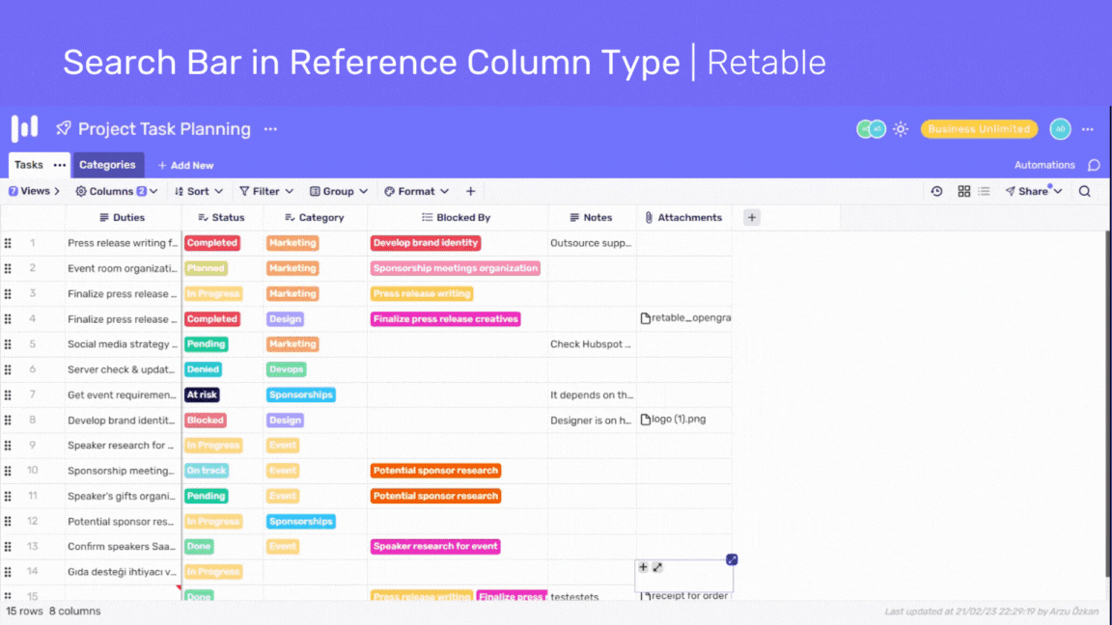Click the '15 rows 8 columns' status text
Viewport: 1112px width, 625px height.
point(54,611)
